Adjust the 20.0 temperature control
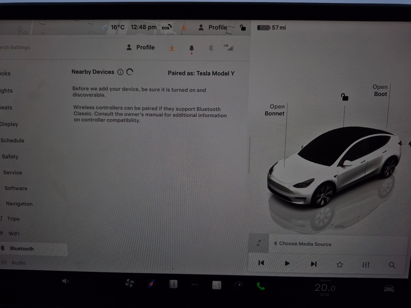Image resolution: width=411 pixels, height=308 pixels. [325, 287]
